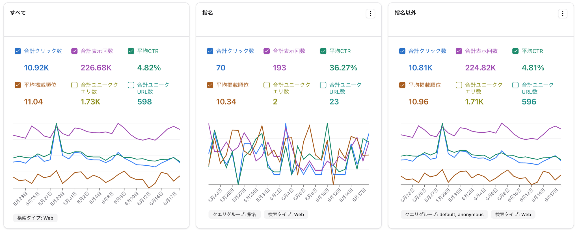
Task: Click the 4.81% CTR value
Action: [533, 68]
